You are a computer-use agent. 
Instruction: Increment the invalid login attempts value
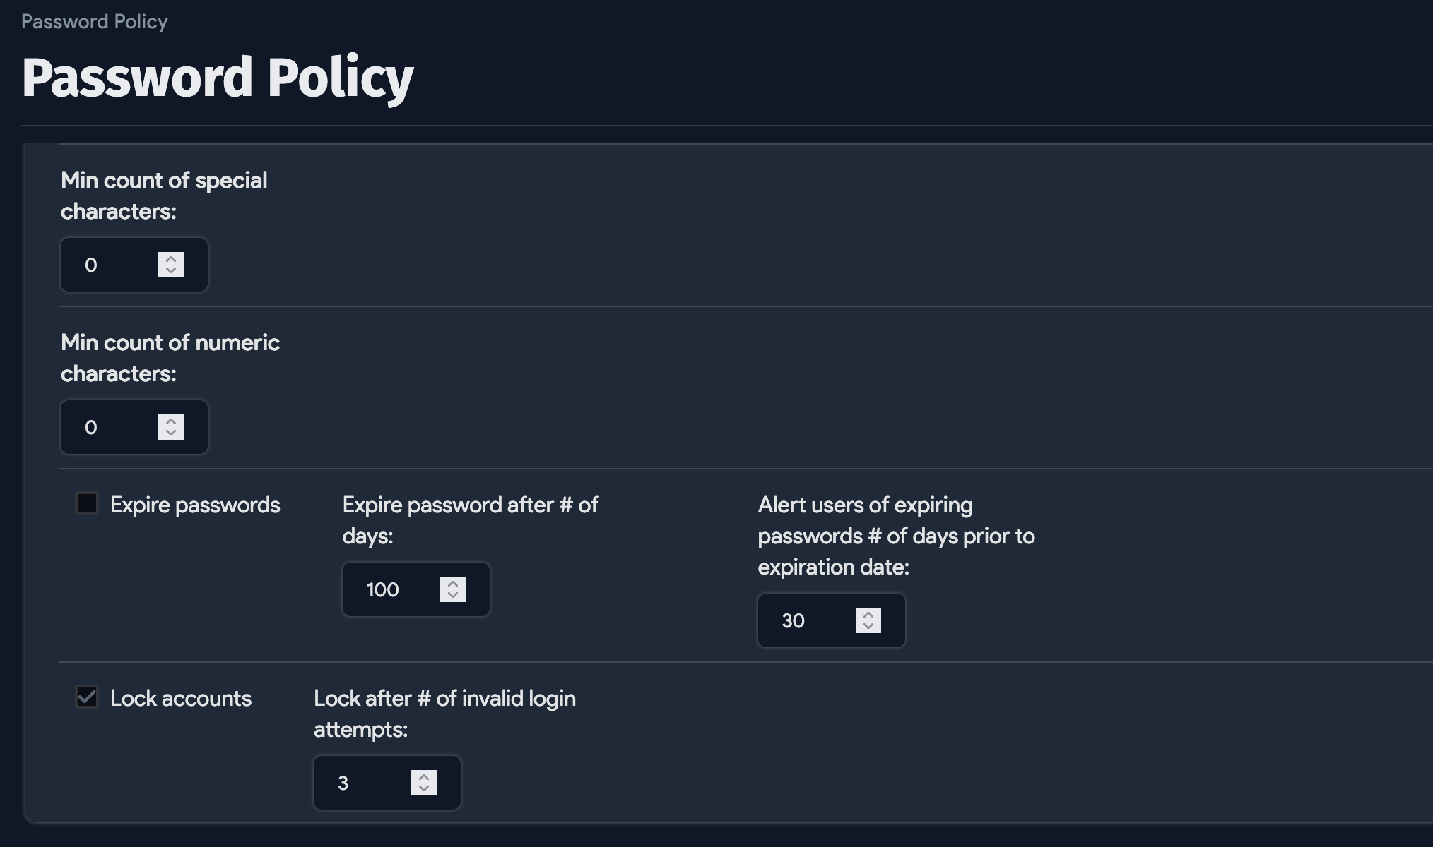pyautogui.click(x=424, y=776)
